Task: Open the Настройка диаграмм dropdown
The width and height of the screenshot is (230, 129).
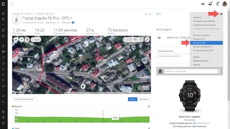Action: point(24,99)
